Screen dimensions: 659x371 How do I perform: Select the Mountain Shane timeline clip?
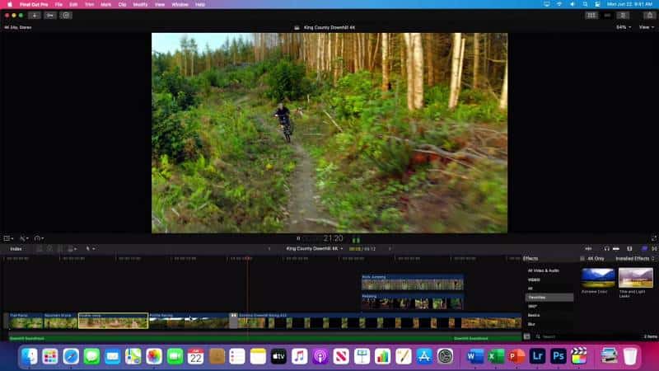(60, 321)
